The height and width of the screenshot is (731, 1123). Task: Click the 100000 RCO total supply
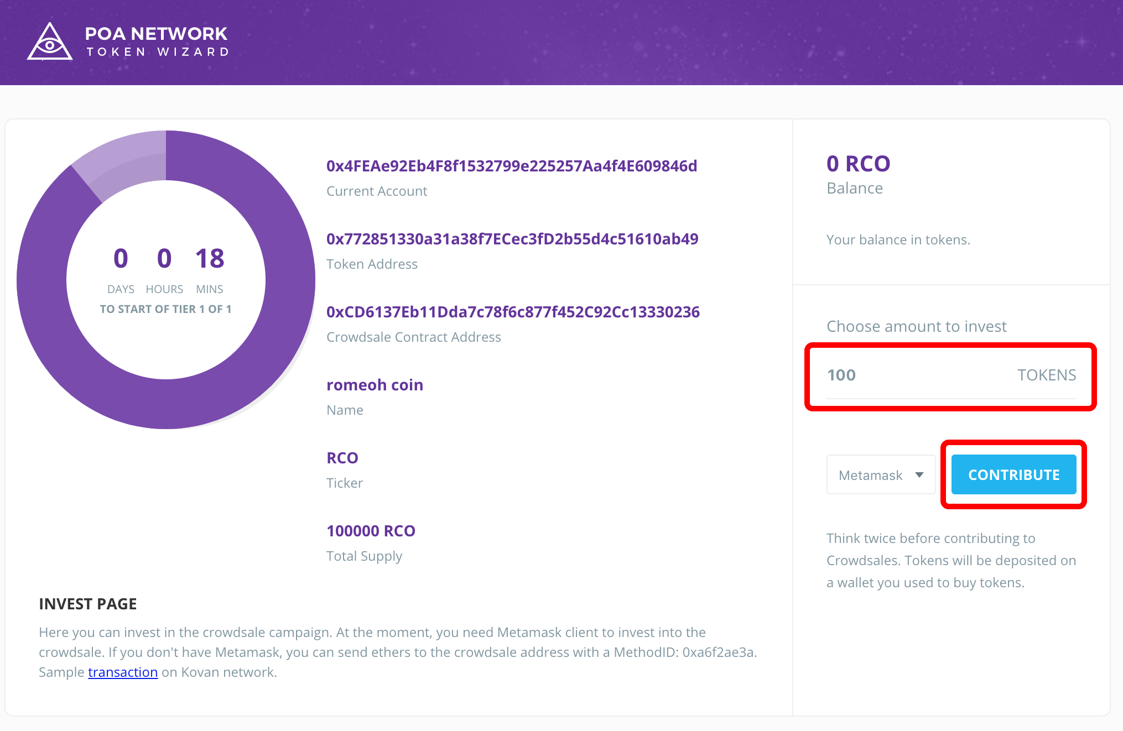click(x=371, y=531)
